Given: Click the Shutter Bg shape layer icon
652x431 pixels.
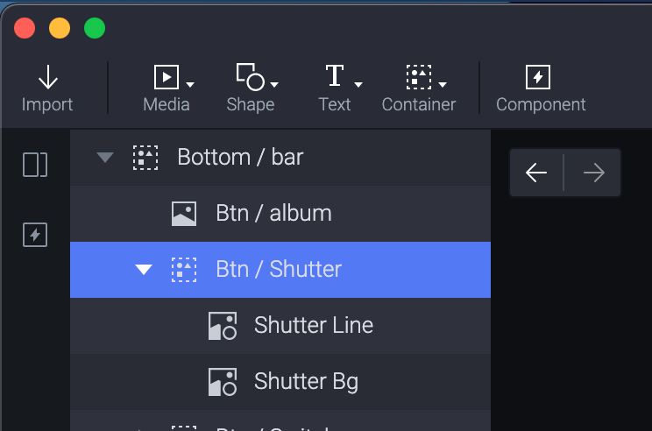Looking at the screenshot, I should [223, 382].
